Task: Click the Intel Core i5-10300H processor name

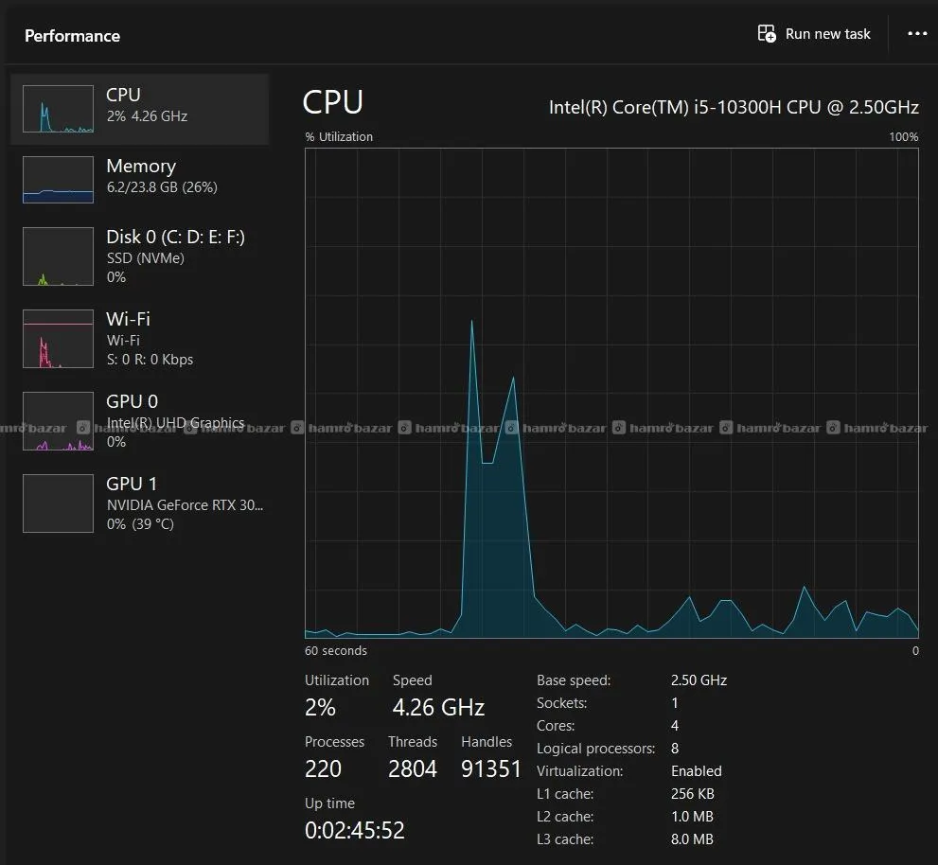Action: 734,107
